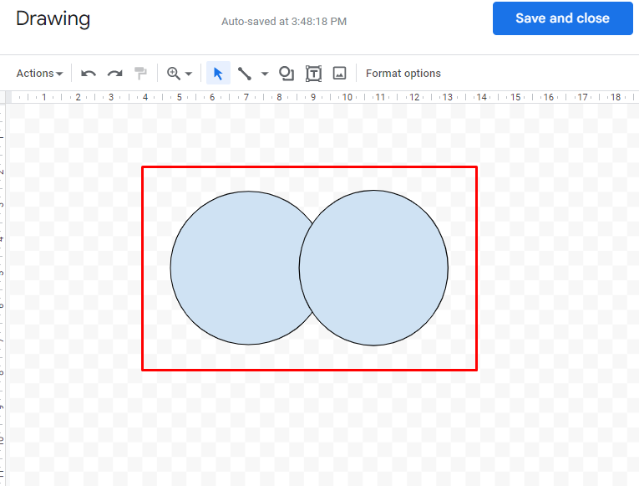This screenshot has width=639, height=486.
Task: Click the Drawing dialog title
Action: pos(53,18)
